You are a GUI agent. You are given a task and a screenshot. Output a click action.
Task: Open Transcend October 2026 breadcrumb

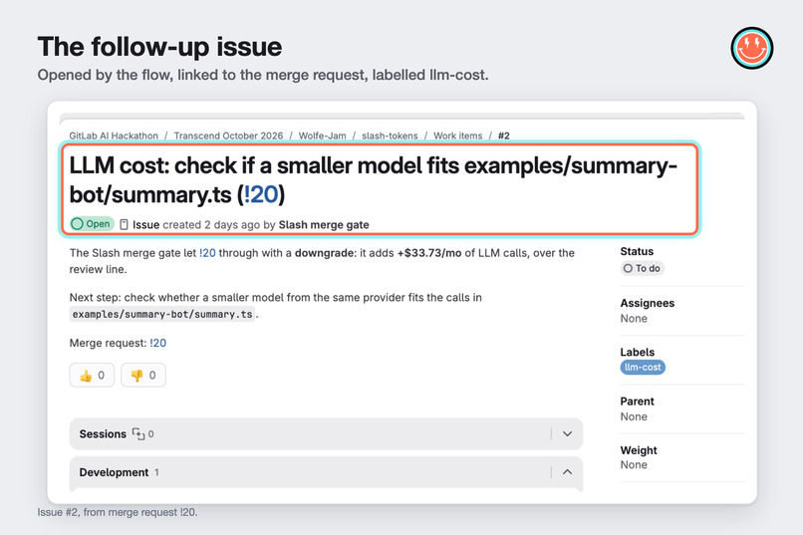pyautogui.click(x=228, y=135)
